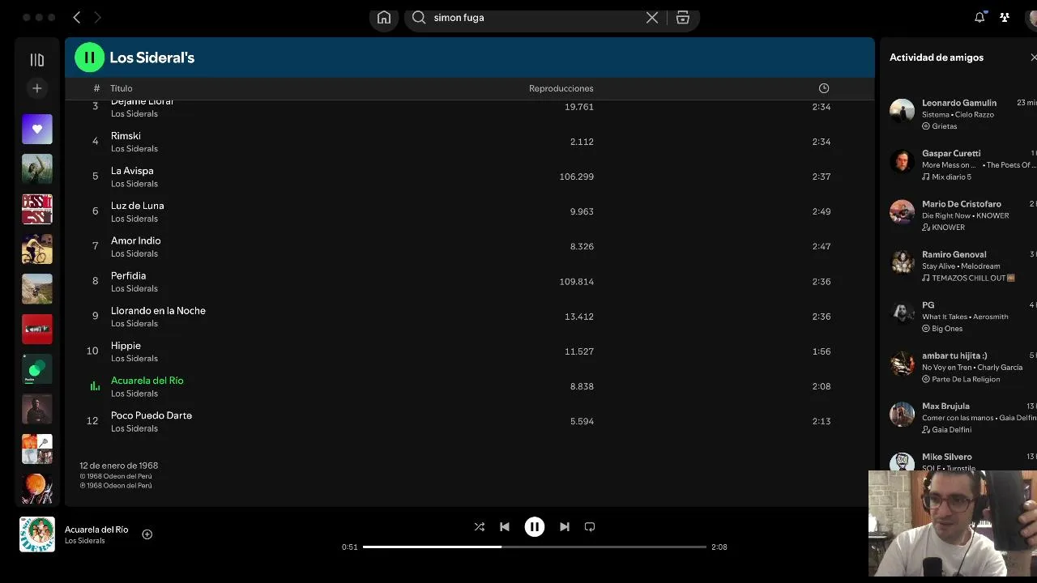Viewport: 1037px width, 583px height.
Task: Open the Liked Songs heart playlist
Action: [x=37, y=130]
